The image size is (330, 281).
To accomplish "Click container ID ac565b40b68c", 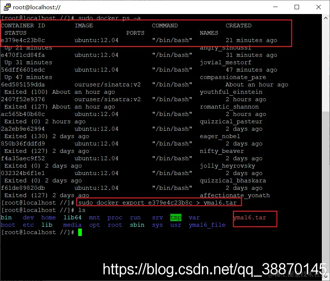I will coord(23,114).
